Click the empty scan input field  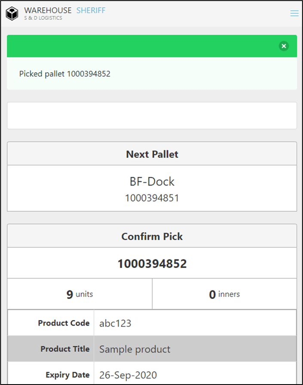(152, 115)
